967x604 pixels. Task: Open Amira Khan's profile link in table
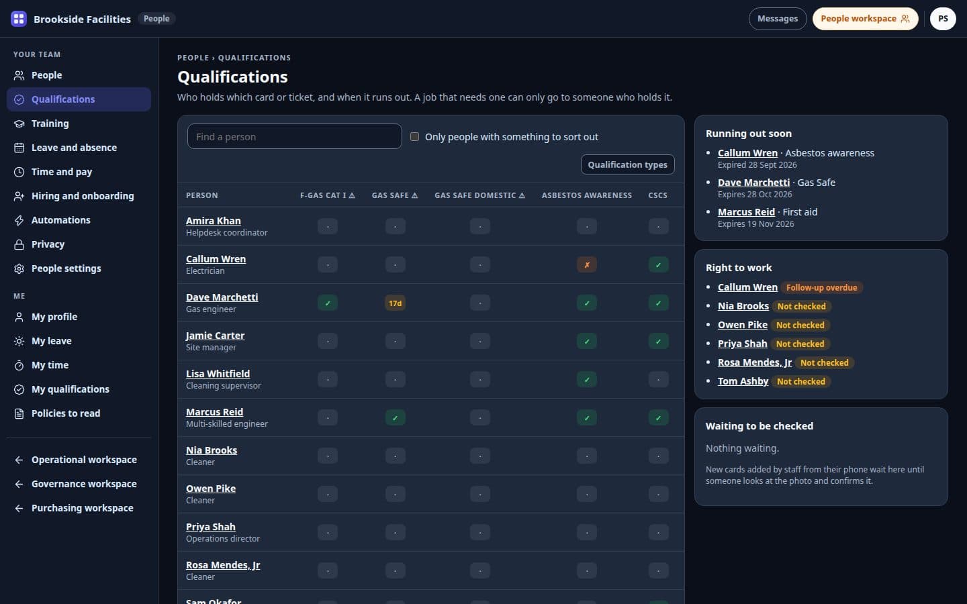[214, 221]
